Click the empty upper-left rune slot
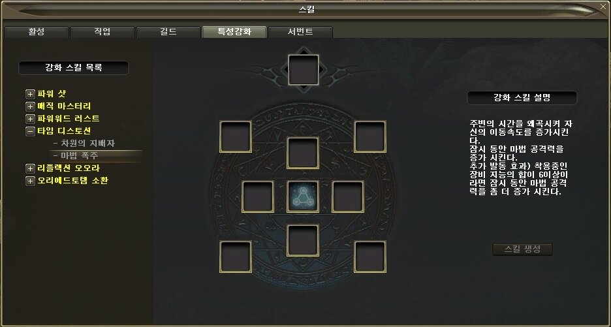Viewport: 611px width, 327px height. coord(236,136)
